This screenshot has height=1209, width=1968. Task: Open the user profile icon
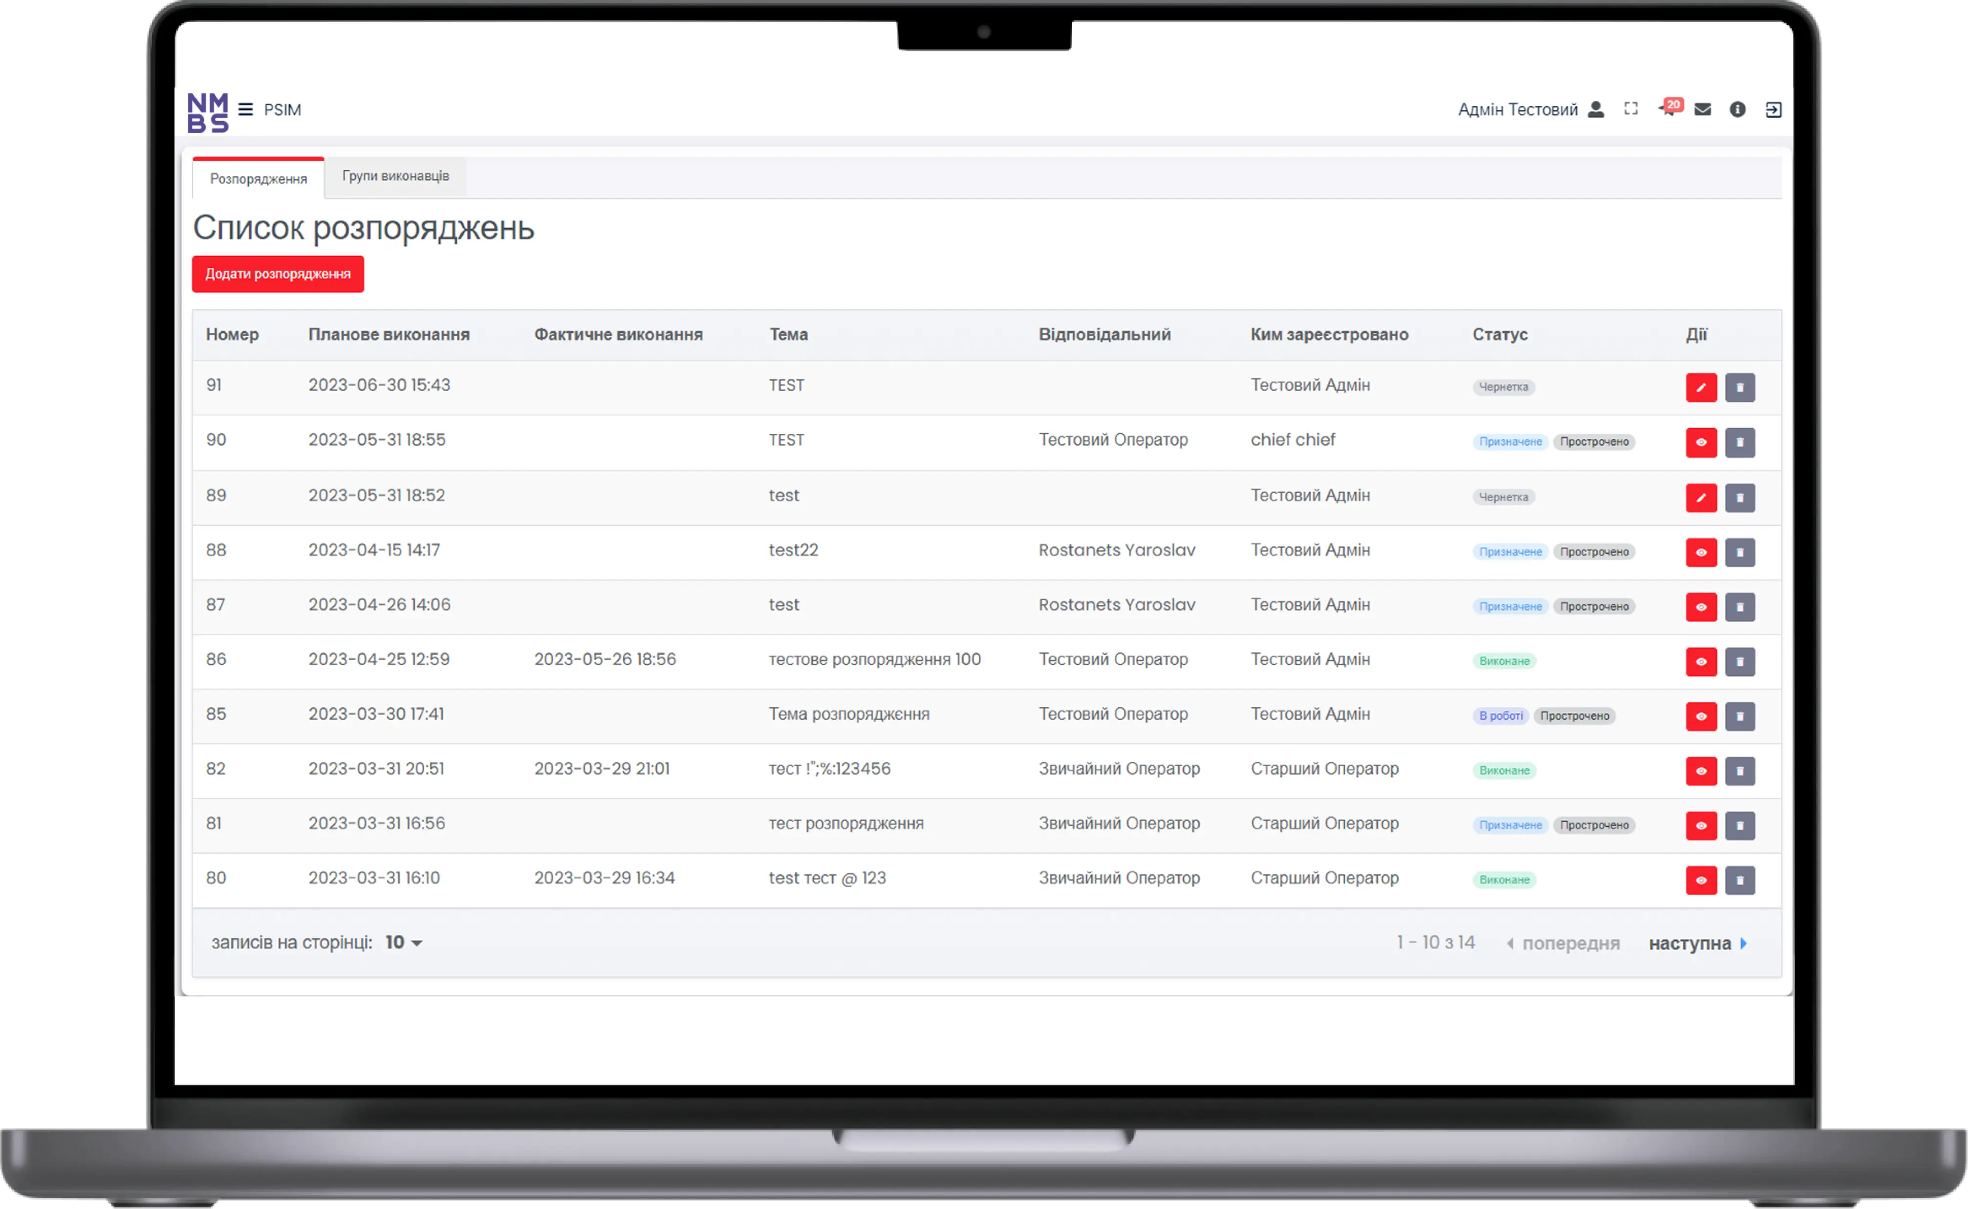coord(1596,109)
